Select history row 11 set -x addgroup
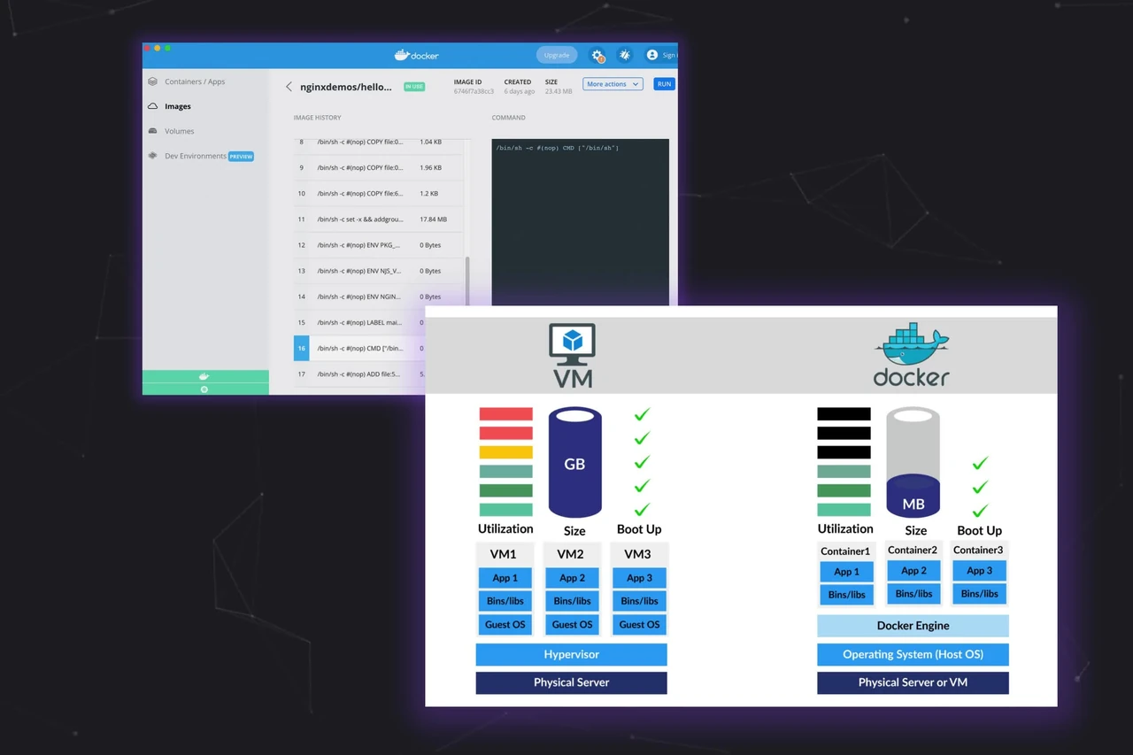The width and height of the screenshot is (1133, 755). point(378,220)
